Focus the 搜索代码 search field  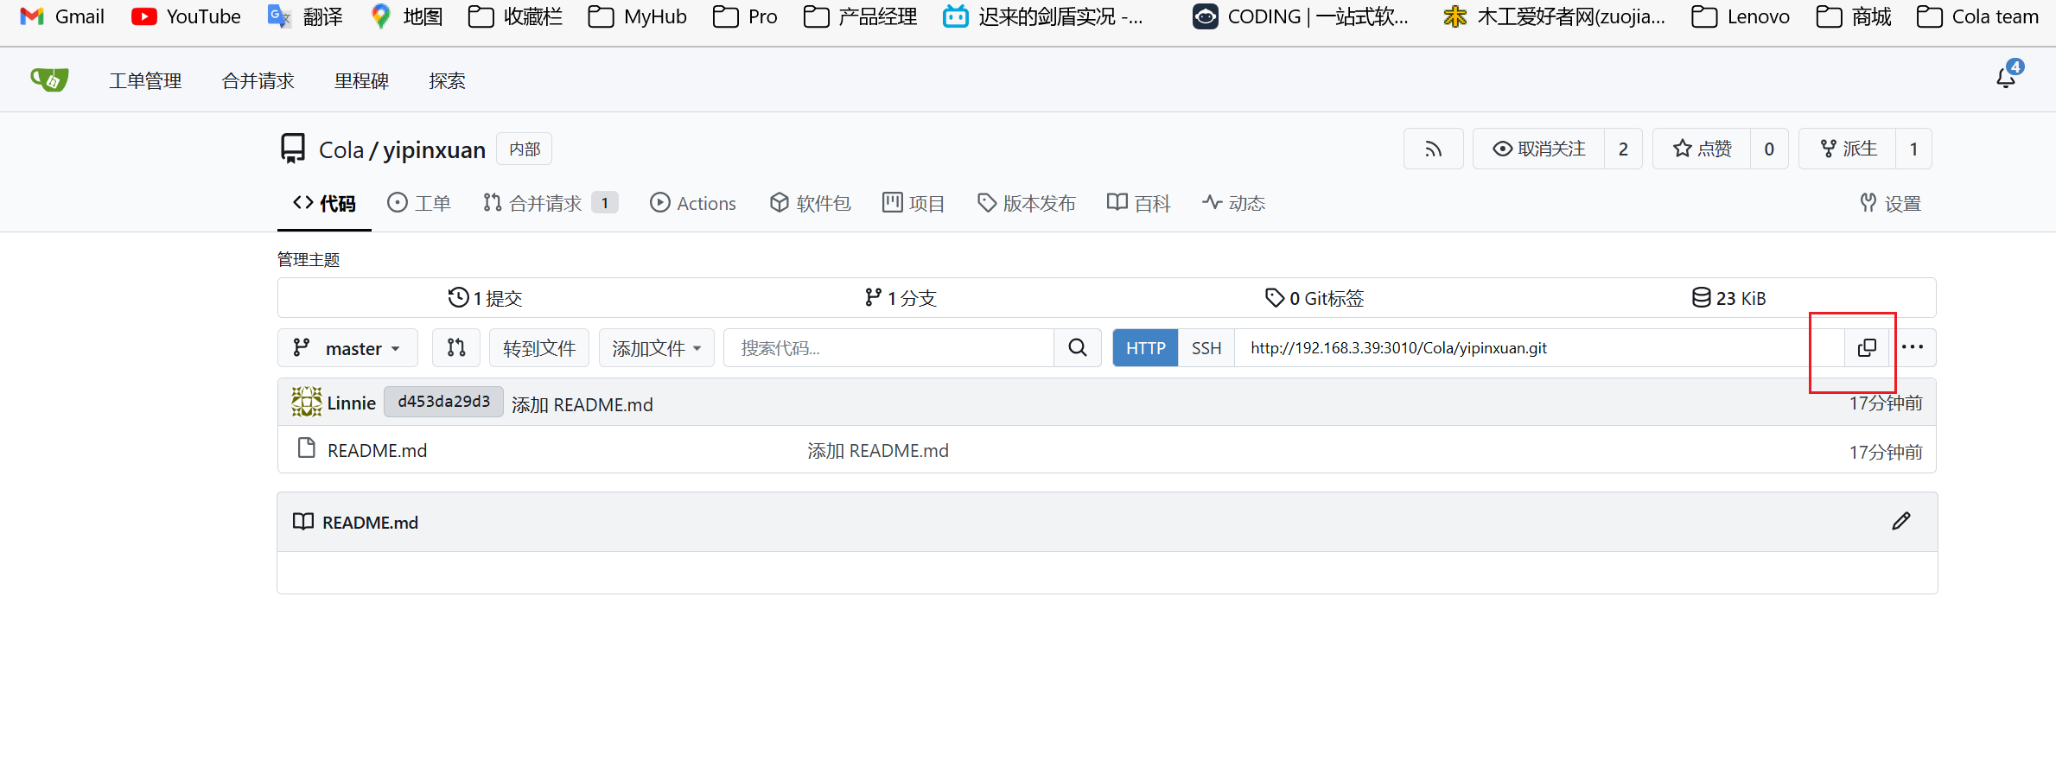[x=889, y=347]
